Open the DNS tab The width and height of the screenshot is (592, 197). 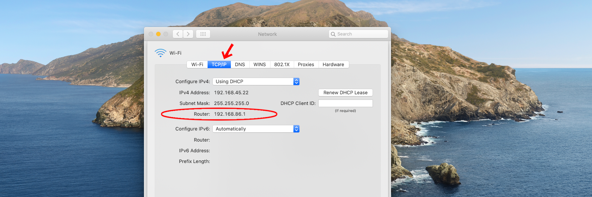240,64
